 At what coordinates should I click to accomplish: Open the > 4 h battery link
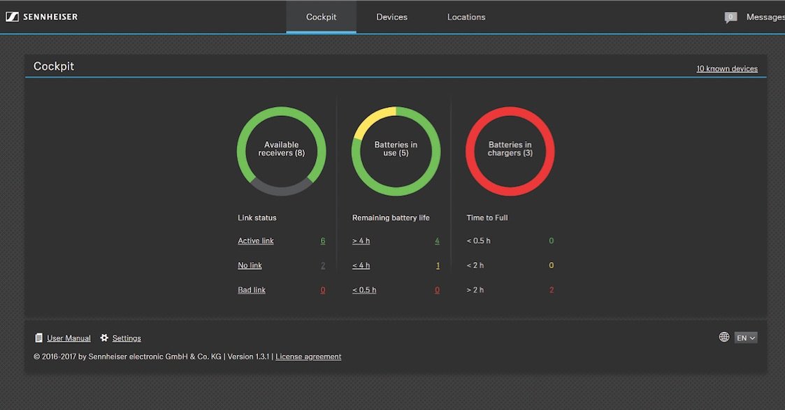point(361,240)
